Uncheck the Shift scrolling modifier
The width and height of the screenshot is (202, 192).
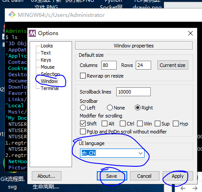(83, 124)
